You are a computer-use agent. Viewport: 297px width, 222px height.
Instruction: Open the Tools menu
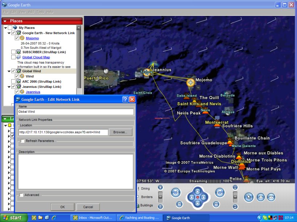(x=40, y=12)
